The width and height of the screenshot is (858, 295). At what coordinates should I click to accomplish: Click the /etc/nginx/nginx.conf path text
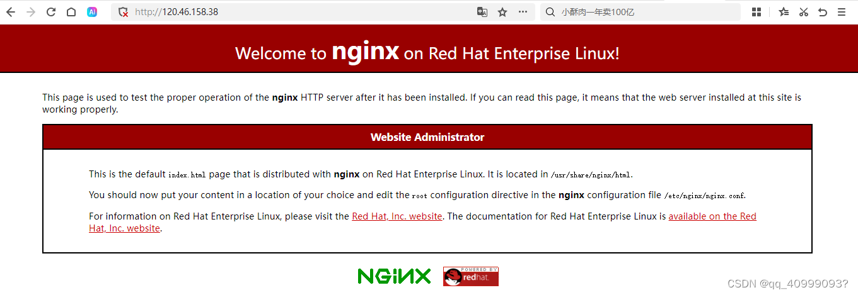705,196
